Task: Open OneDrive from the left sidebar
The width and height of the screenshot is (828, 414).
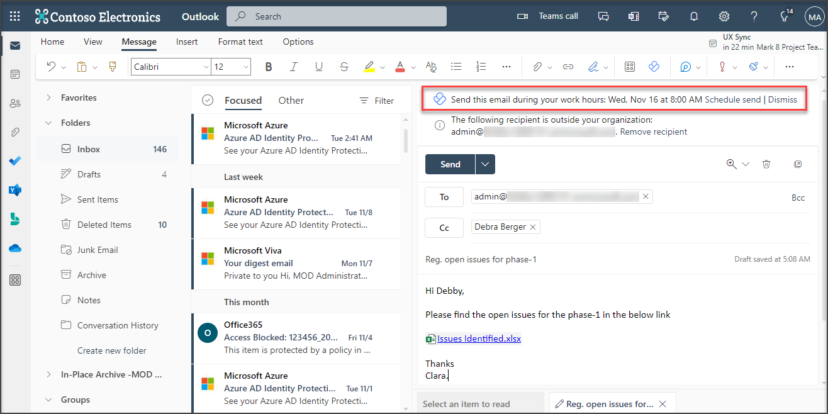Action: click(x=14, y=248)
